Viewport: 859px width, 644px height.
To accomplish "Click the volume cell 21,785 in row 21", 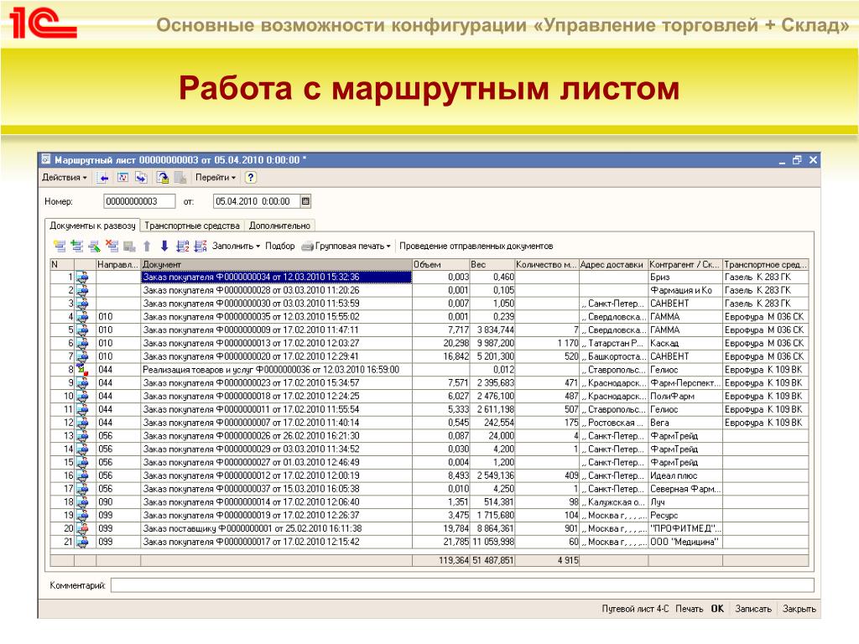I will click(440, 542).
